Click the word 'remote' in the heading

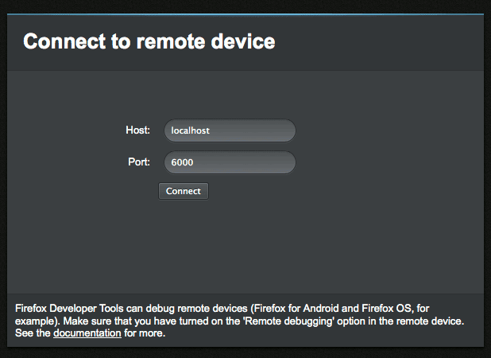tap(171, 41)
